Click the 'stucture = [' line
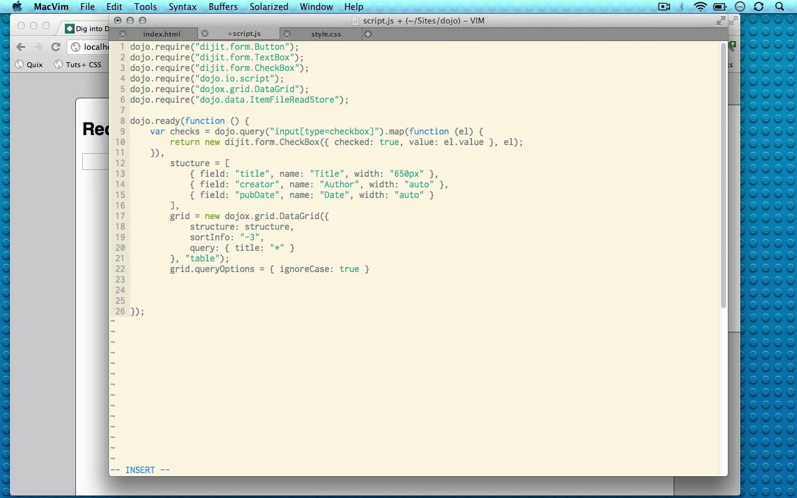Screen dimensions: 797x498 [x=199, y=163]
